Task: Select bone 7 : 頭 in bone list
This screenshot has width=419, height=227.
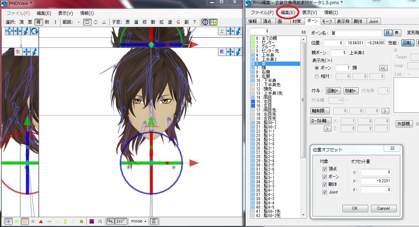Action: click(x=275, y=68)
